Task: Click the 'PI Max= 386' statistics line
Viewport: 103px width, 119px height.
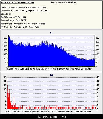Action: (x=23, y=24)
